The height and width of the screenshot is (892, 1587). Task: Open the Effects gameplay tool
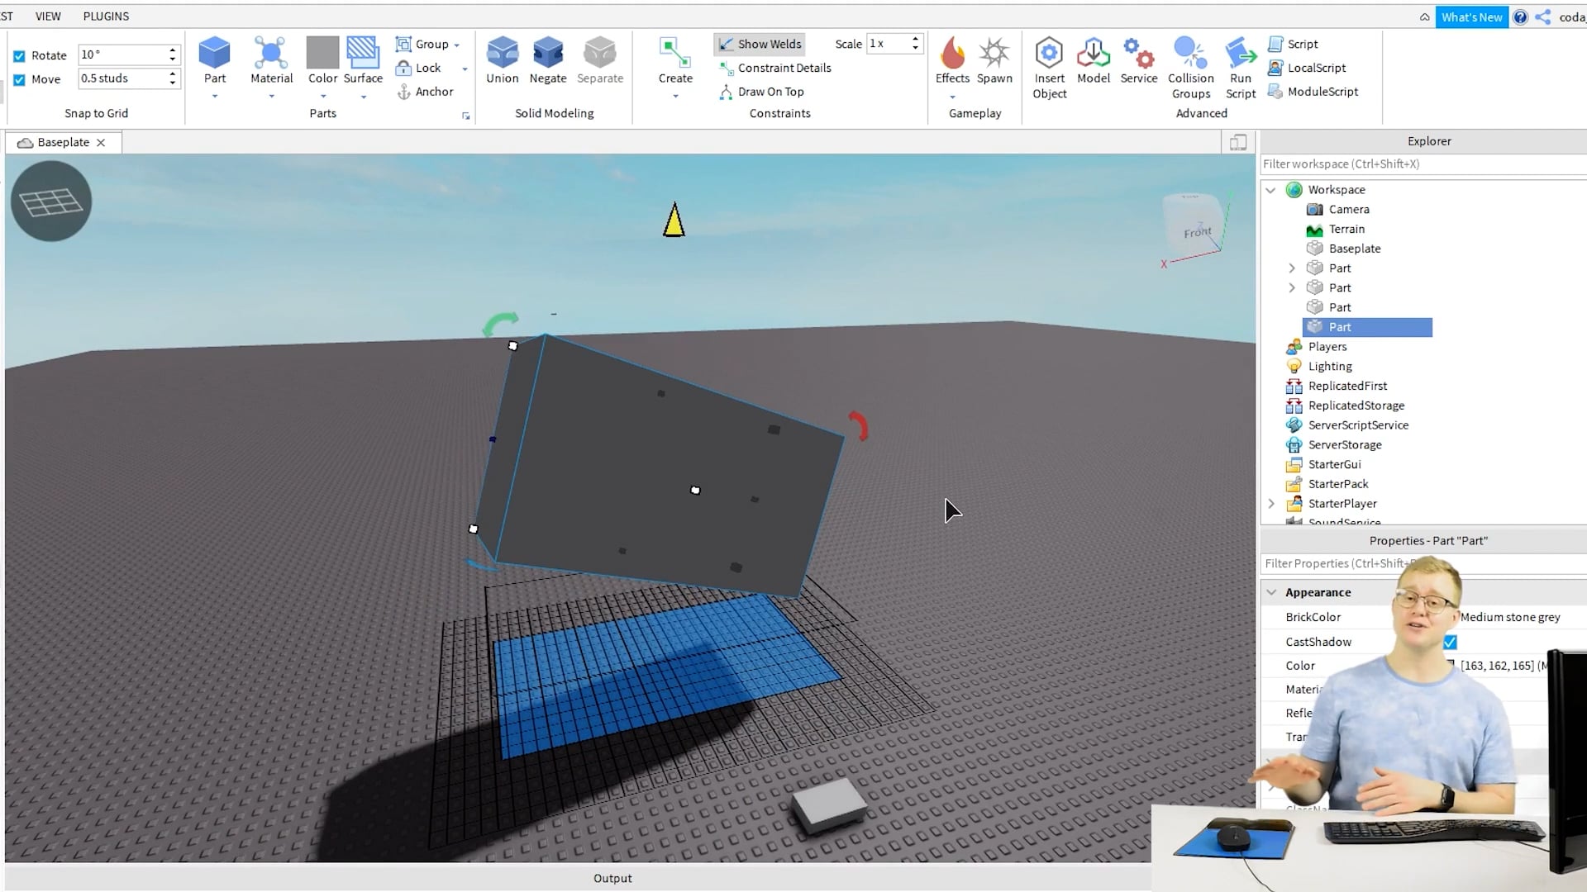(x=952, y=59)
